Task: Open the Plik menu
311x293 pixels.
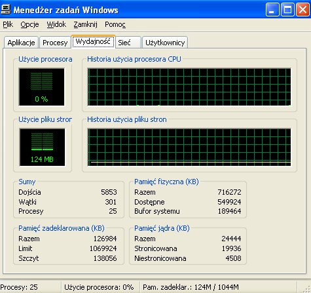Action: point(8,24)
